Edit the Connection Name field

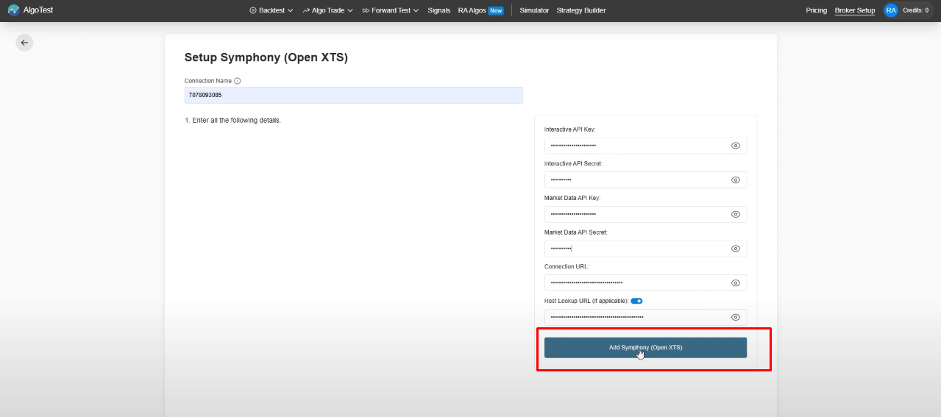click(354, 95)
